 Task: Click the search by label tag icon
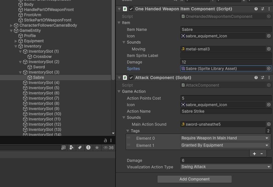tap(80, 148)
